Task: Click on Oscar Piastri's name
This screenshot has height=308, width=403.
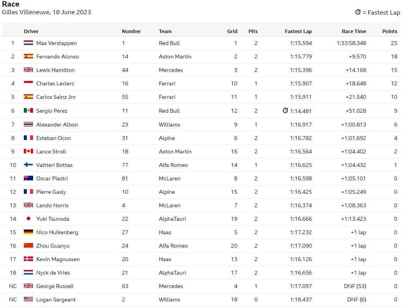Action: (51, 178)
